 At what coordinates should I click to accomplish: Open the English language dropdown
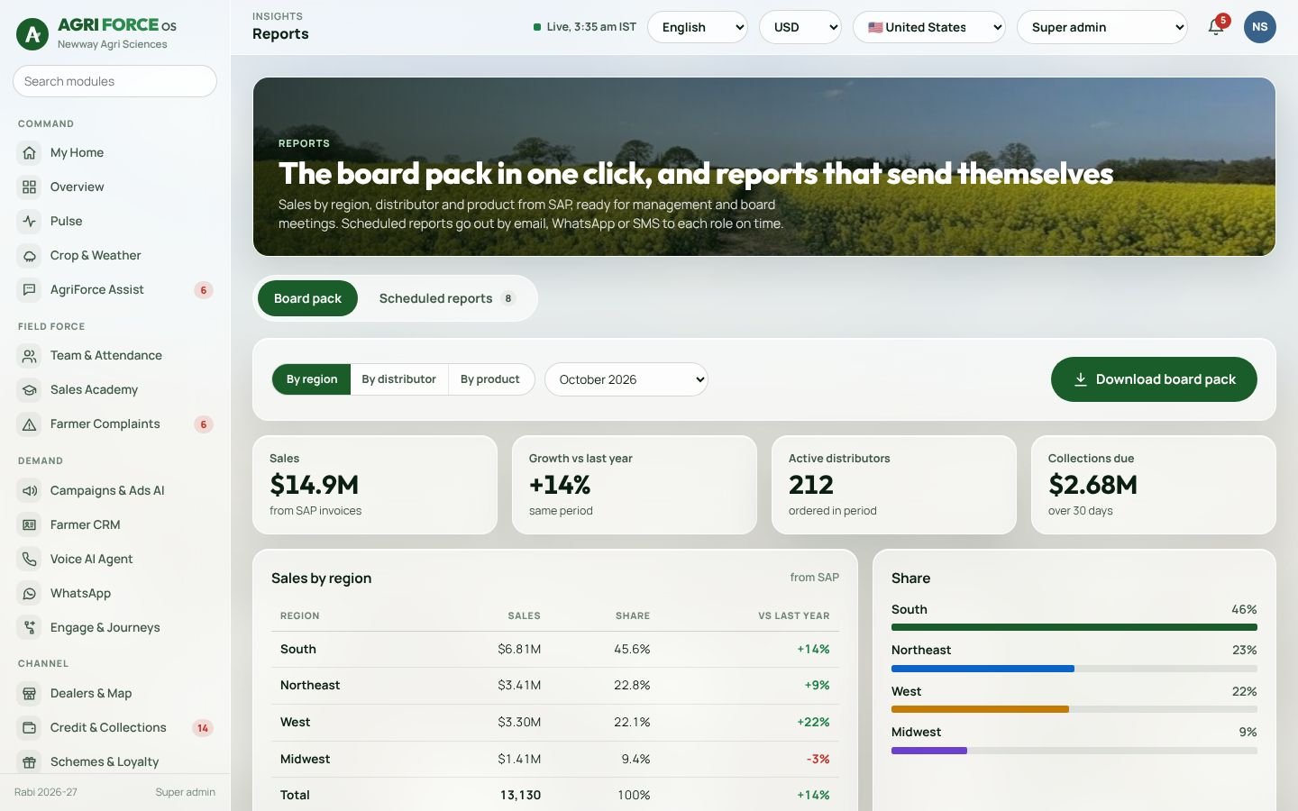pyautogui.click(x=698, y=27)
